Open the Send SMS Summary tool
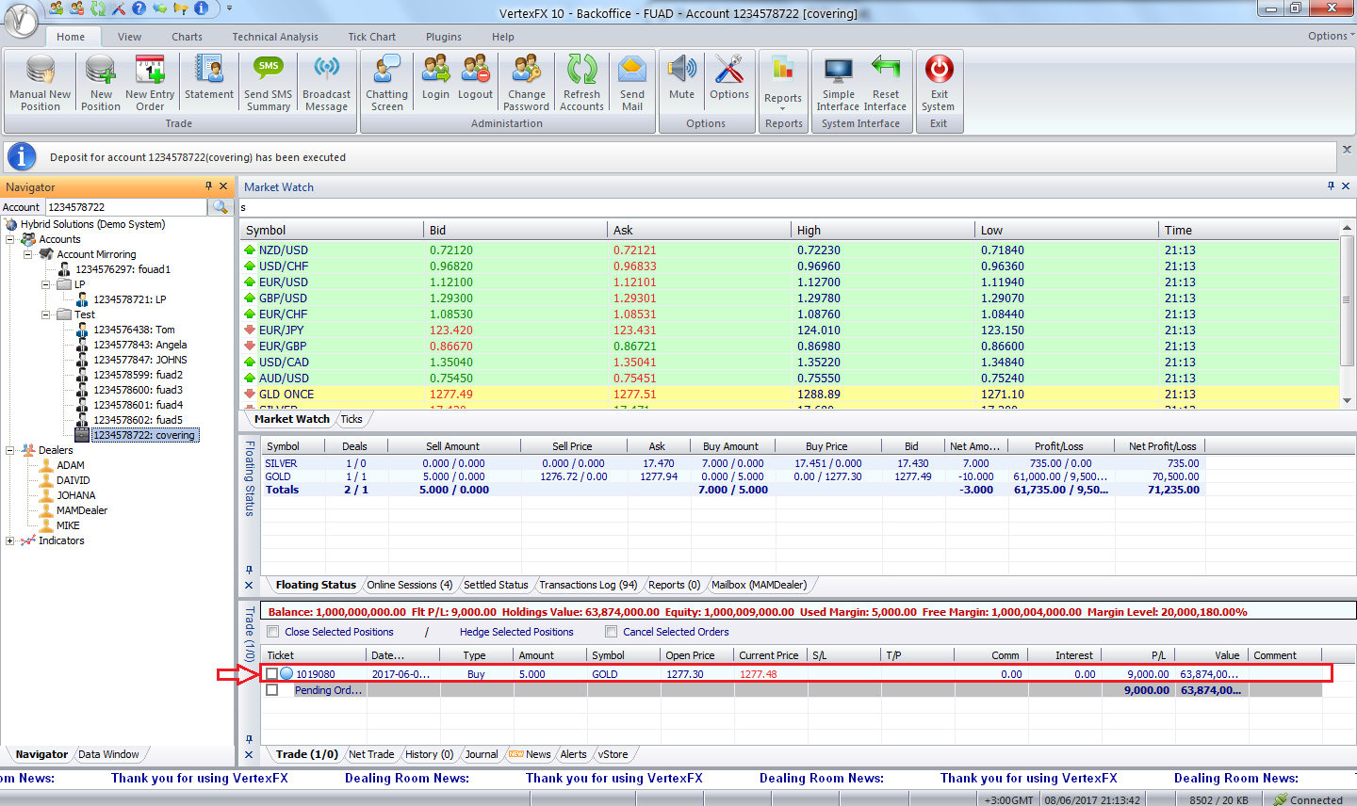The image size is (1357, 806). point(268,83)
